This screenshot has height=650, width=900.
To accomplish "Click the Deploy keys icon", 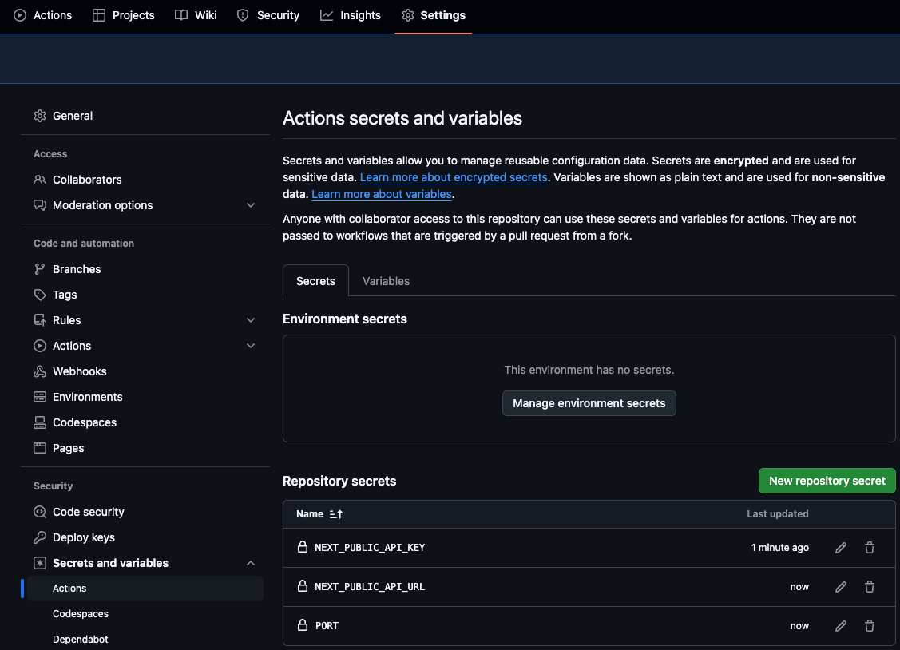I will point(39,537).
